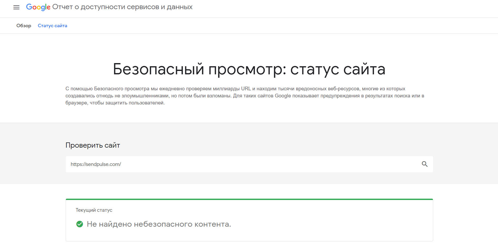Click the word браузере in the description
The width and height of the screenshot is (498, 245).
[76, 103]
